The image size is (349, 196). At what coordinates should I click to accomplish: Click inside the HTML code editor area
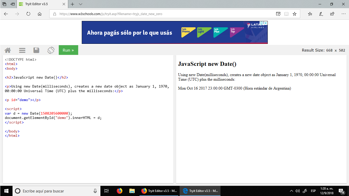click(x=88, y=119)
